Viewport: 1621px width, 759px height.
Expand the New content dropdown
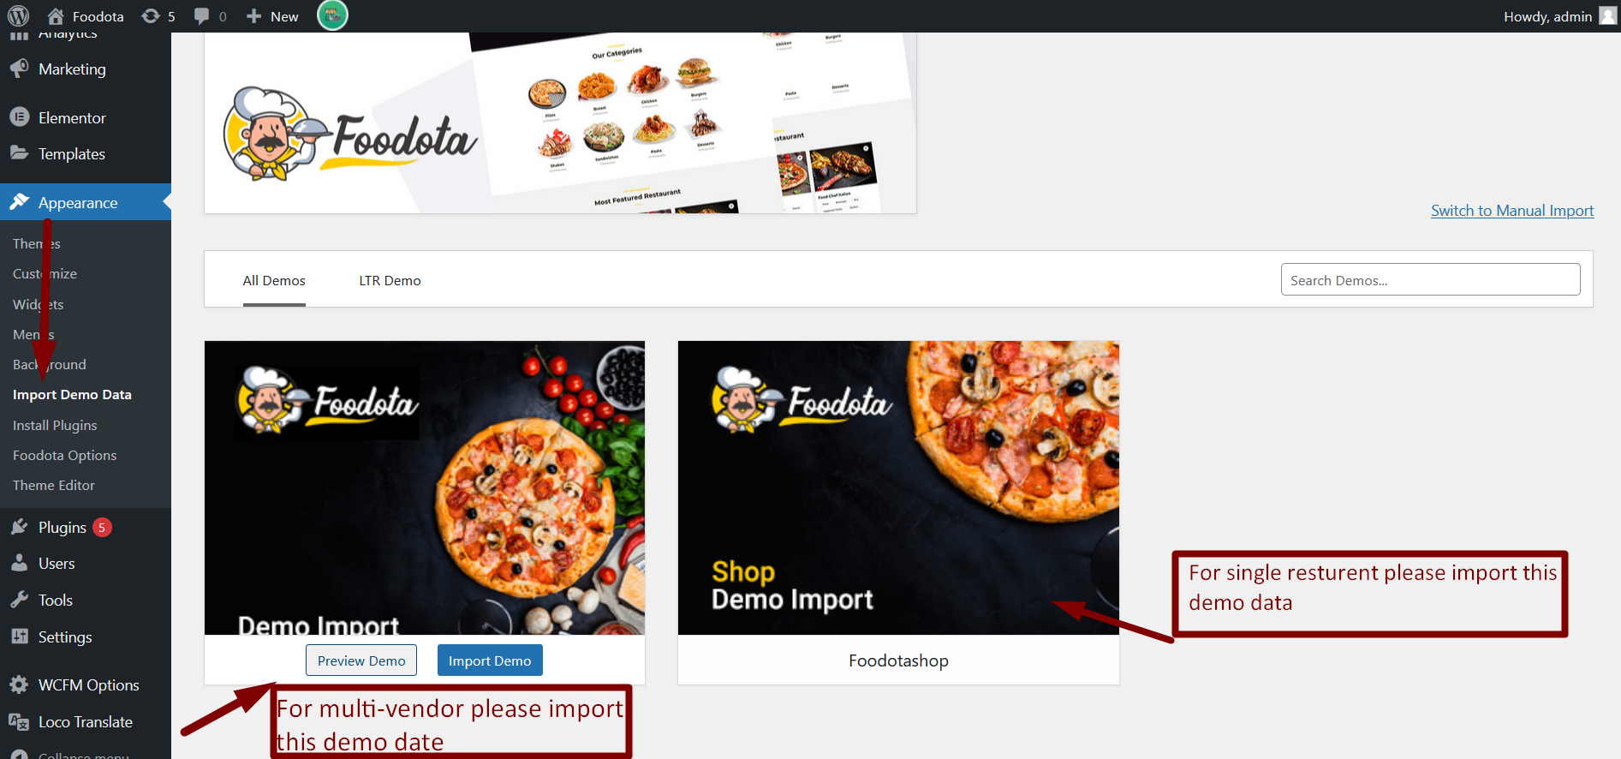point(271,16)
